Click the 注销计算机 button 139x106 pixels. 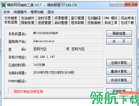coord(119,63)
